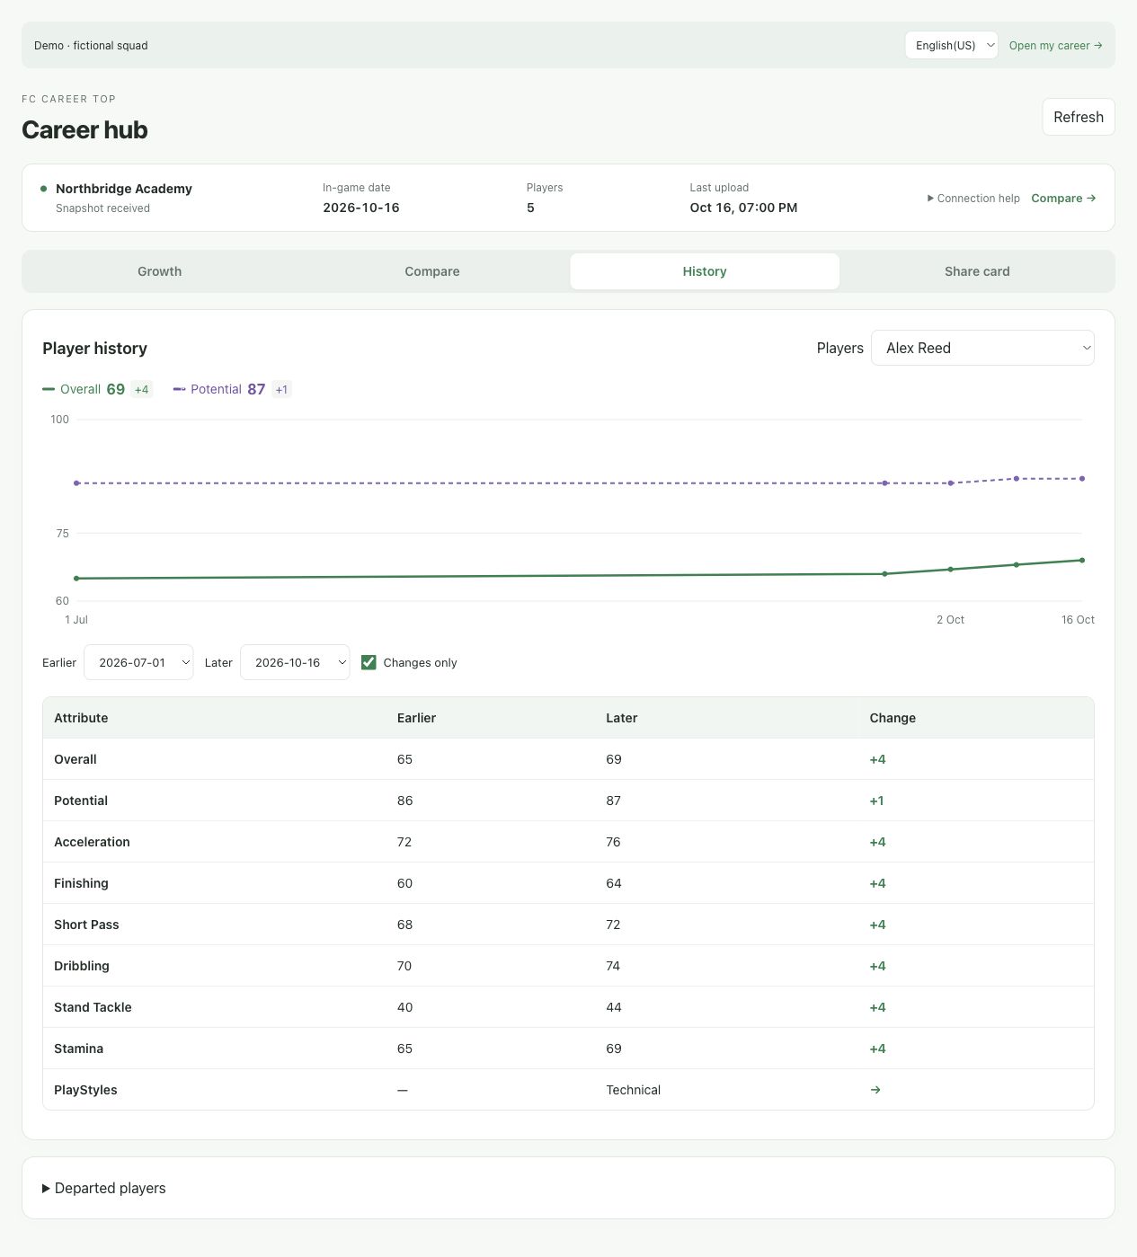The height and width of the screenshot is (1257, 1137).
Task: Click the Snapshot received status text
Action: tap(102, 208)
